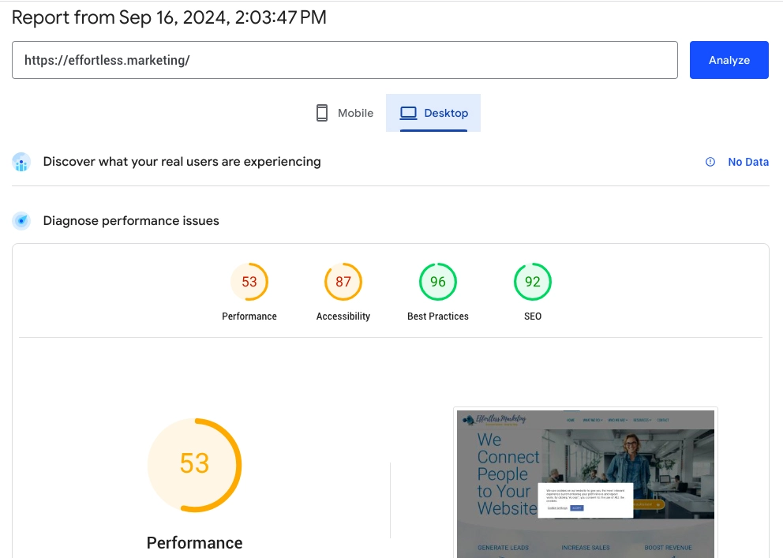Select the Desktop tab
Screen dimensions: 783x558
coord(433,113)
